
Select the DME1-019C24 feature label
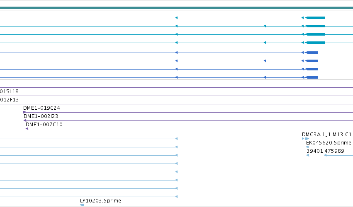click(x=41, y=108)
